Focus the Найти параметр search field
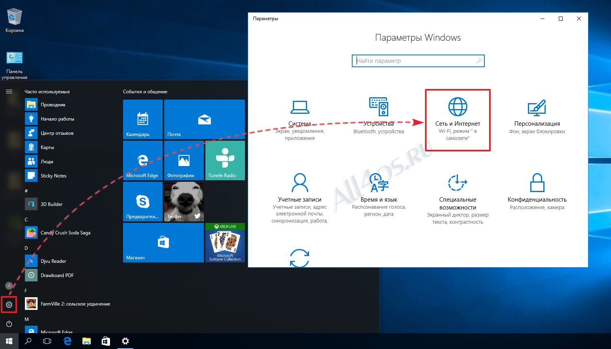This screenshot has height=349, width=611. coord(418,61)
